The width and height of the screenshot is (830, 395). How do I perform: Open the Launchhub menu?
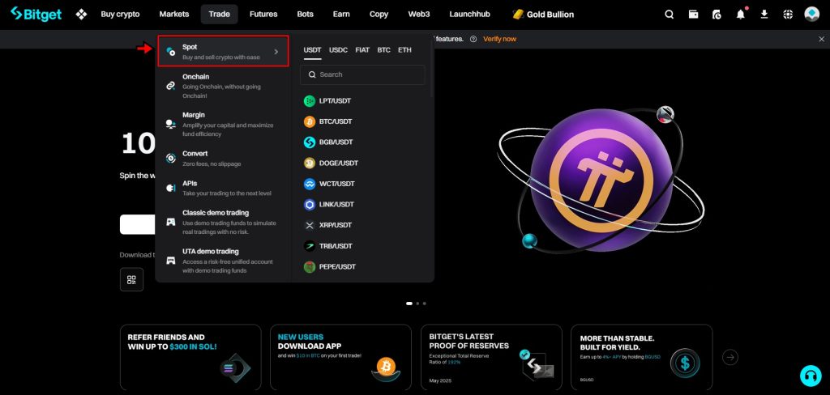[469, 15]
